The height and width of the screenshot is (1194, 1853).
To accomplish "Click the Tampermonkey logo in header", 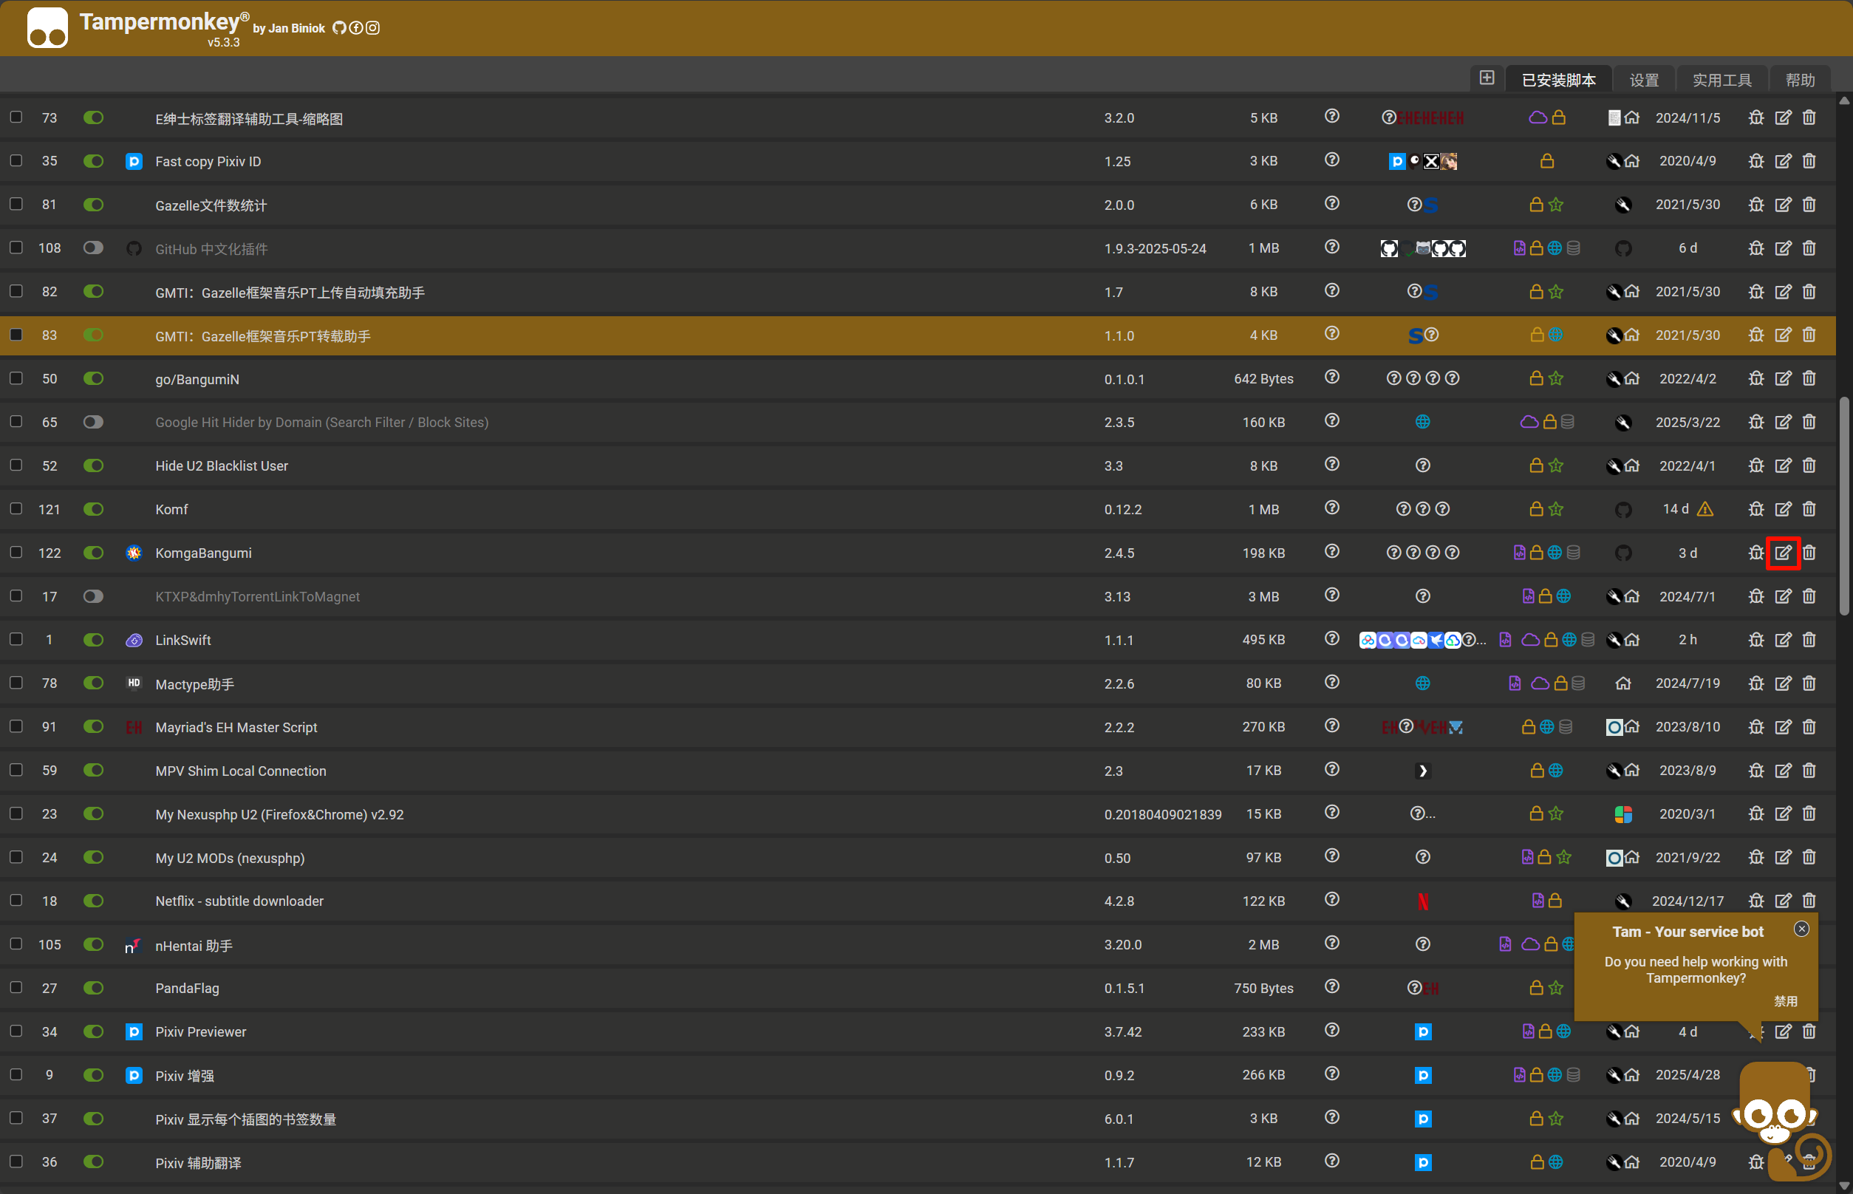I will point(47,28).
